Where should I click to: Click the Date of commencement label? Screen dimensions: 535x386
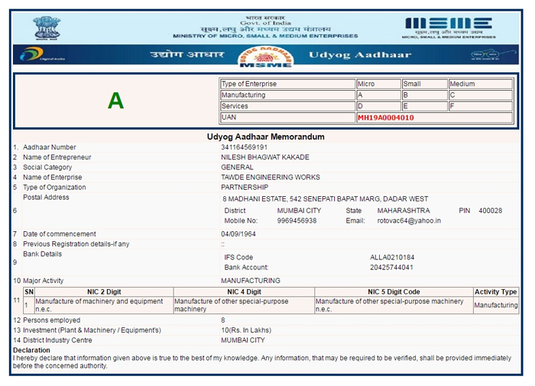pyautogui.click(x=60, y=234)
